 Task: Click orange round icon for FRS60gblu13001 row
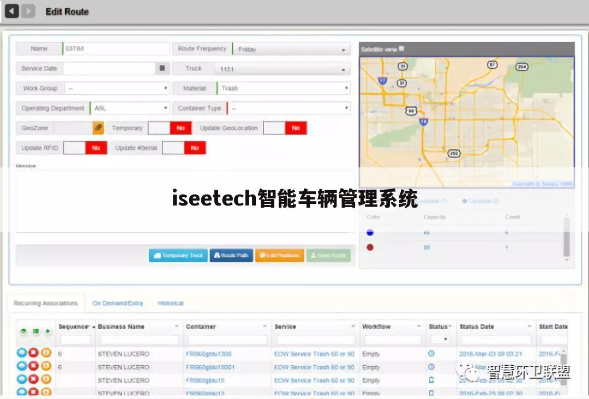pos(46,366)
